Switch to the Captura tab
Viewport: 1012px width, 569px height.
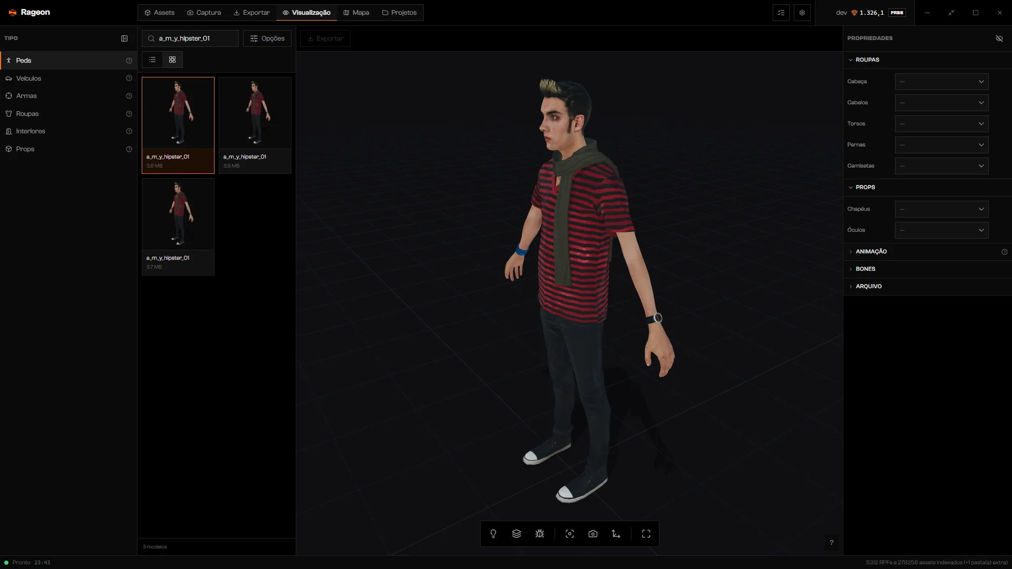coord(205,13)
